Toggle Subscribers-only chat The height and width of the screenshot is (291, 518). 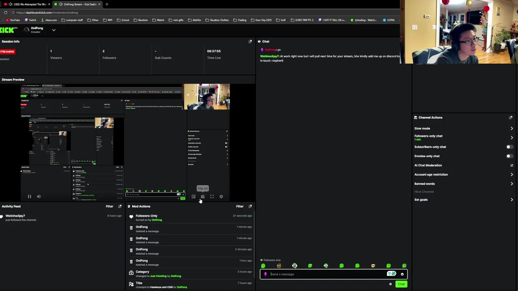click(510, 147)
